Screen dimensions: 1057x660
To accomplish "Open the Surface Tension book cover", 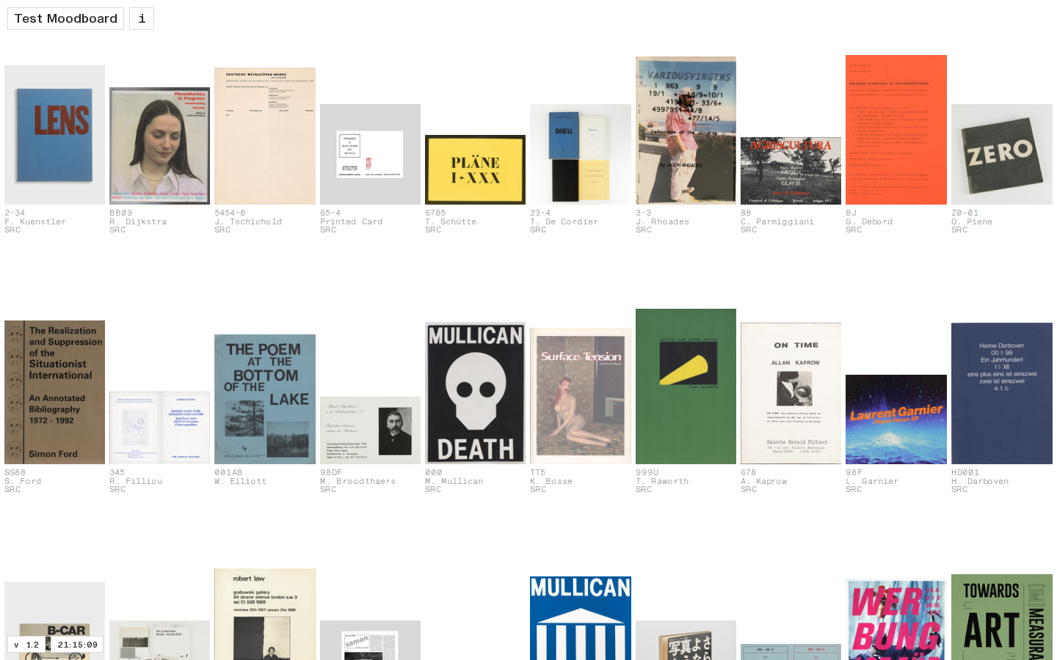I will pos(581,396).
